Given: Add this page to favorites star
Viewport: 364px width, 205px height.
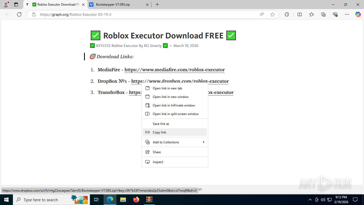Looking at the screenshot, I should pyautogui.click(x=272, y=14).
